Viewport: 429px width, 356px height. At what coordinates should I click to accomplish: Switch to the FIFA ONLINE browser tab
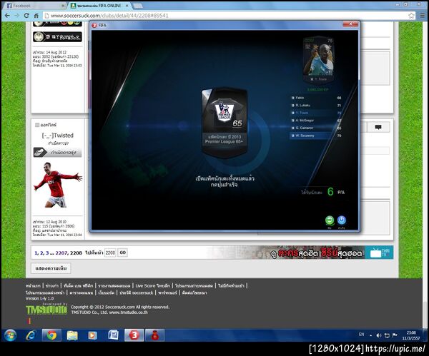tap(100, 6)
